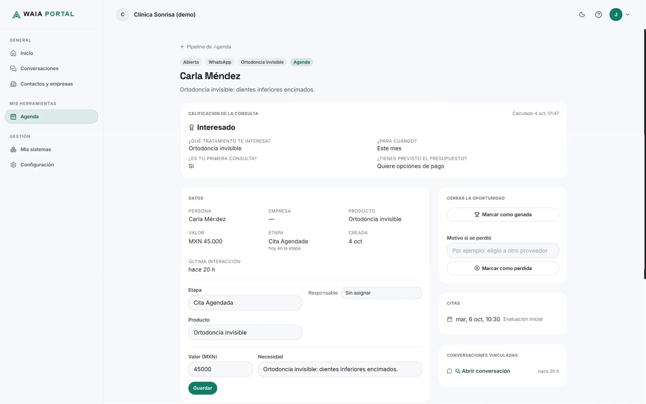Go to Inicio in sidebar
646x404 pixels.
[51, 53]
